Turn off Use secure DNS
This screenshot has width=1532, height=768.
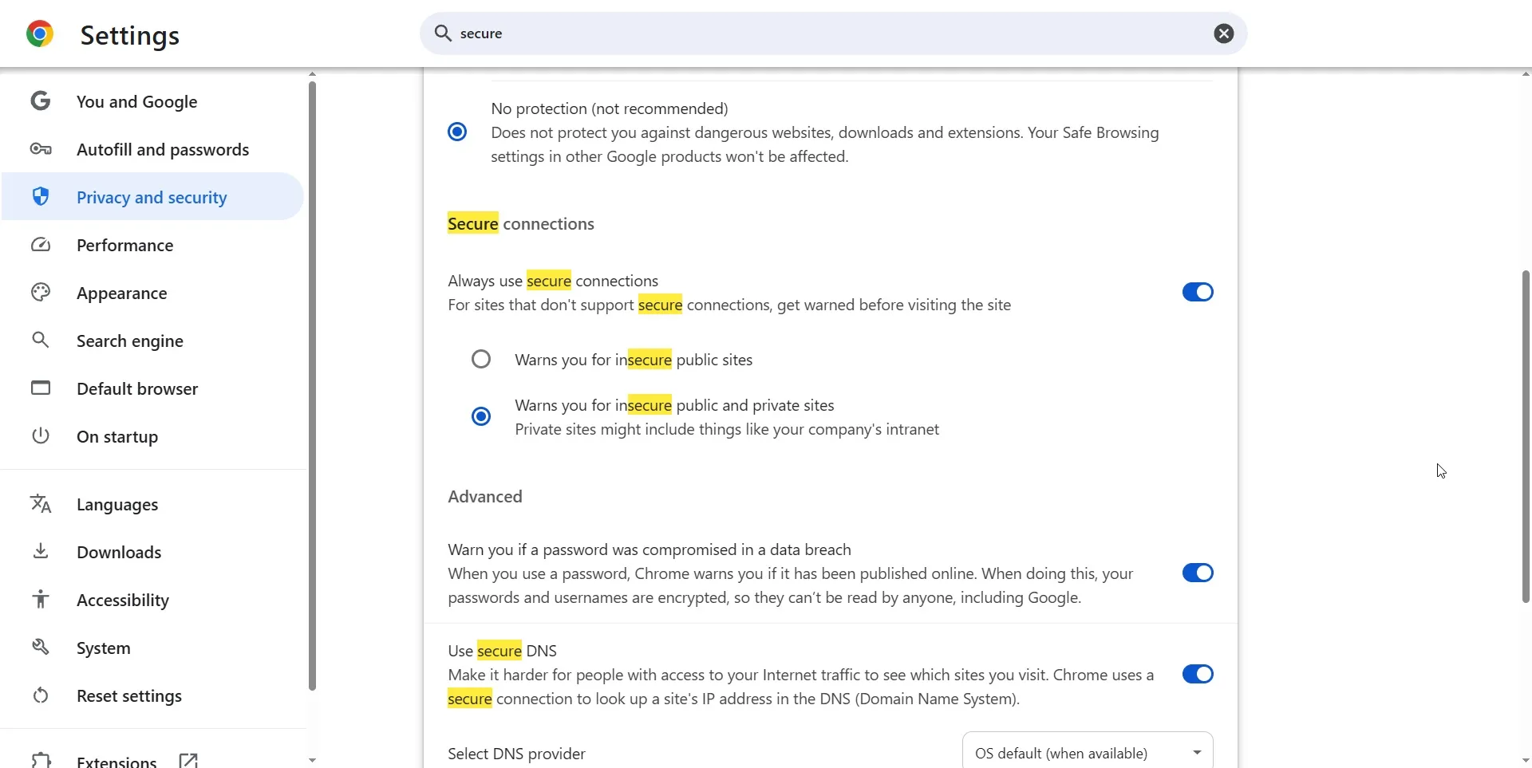point(1197,674)
